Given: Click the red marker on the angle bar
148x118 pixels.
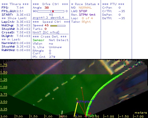Looking at the screenshot, I should click(x=53, y=11).
